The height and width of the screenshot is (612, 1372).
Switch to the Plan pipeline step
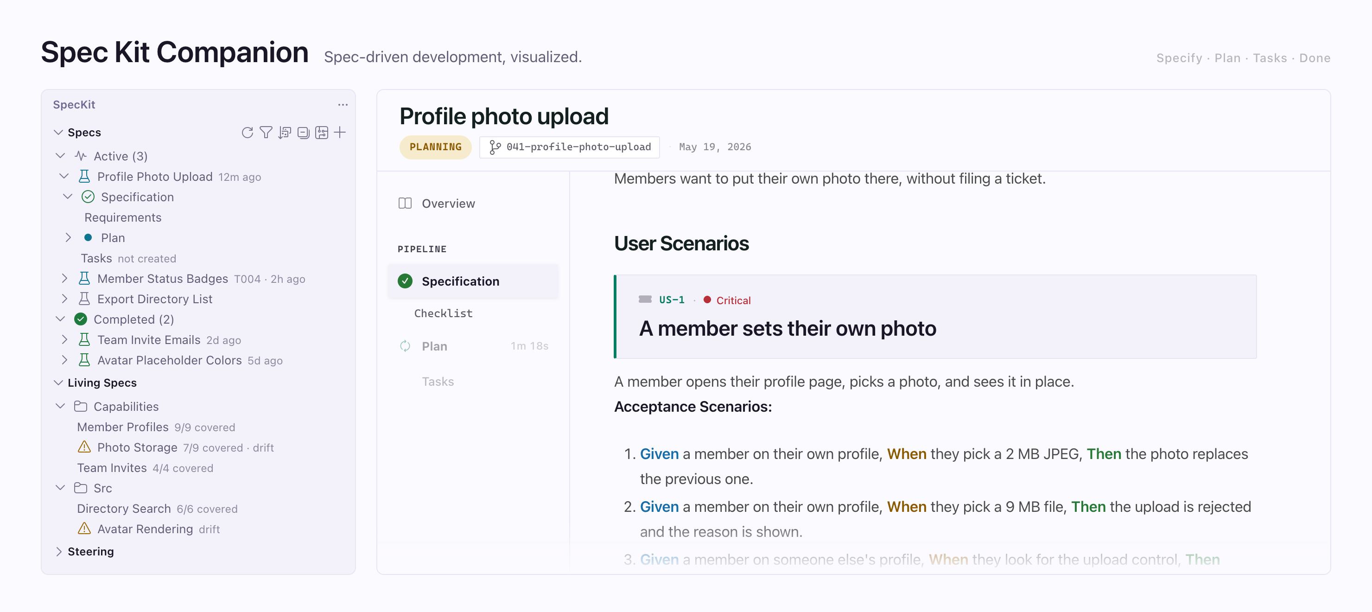[x=473, y=346]
